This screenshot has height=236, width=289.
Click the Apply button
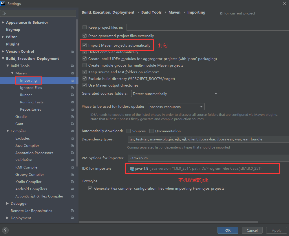(x=276, y=230)
